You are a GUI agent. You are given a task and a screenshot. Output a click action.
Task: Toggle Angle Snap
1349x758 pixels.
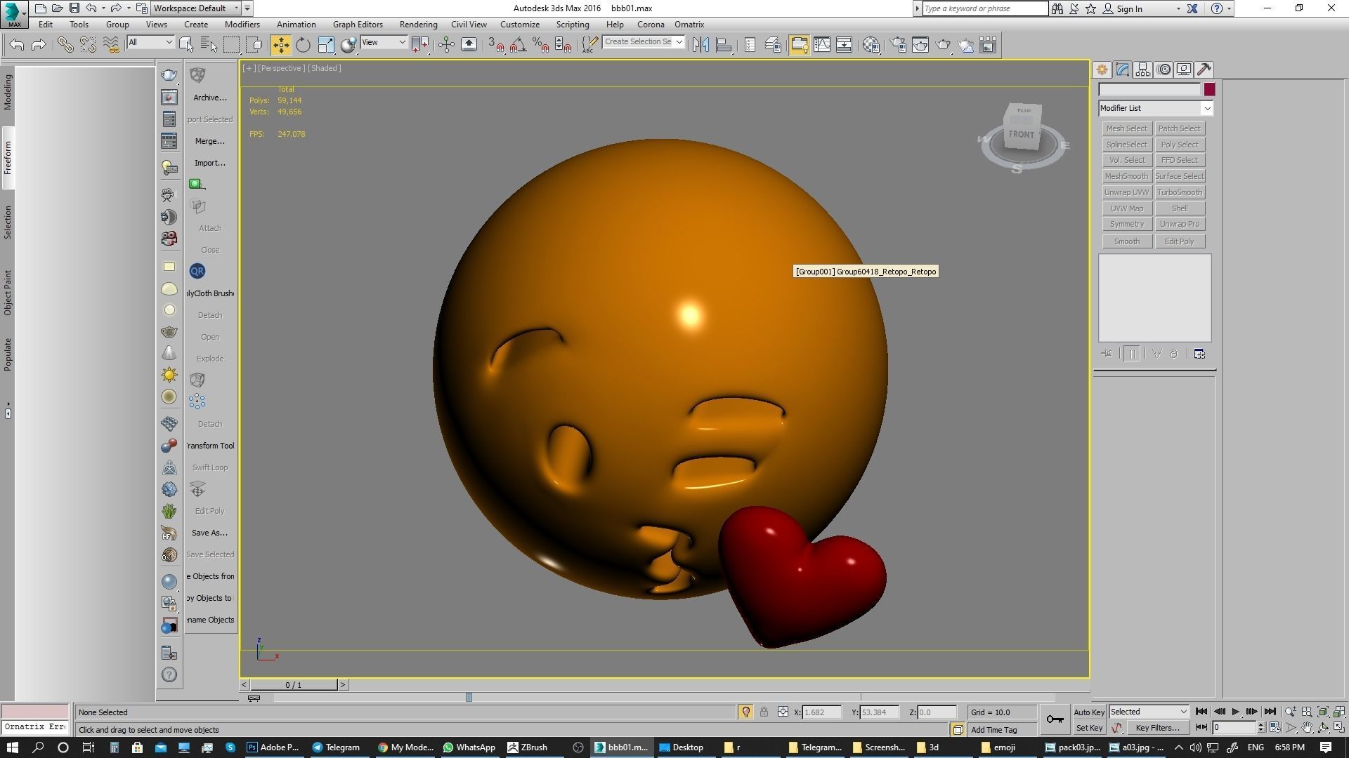[x=519, y=45]
